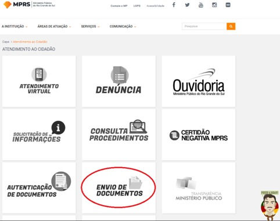Click the MPRS logo
The height and width of the screenshot is (221, 280).
(30, 5)
